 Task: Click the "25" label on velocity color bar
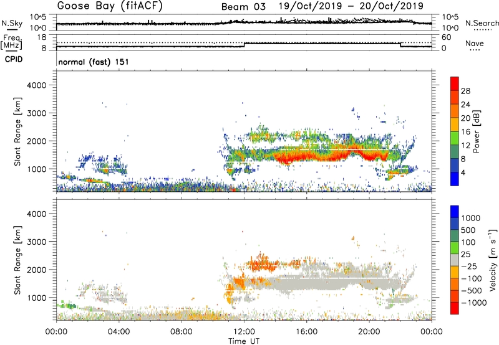pos(465,255)
